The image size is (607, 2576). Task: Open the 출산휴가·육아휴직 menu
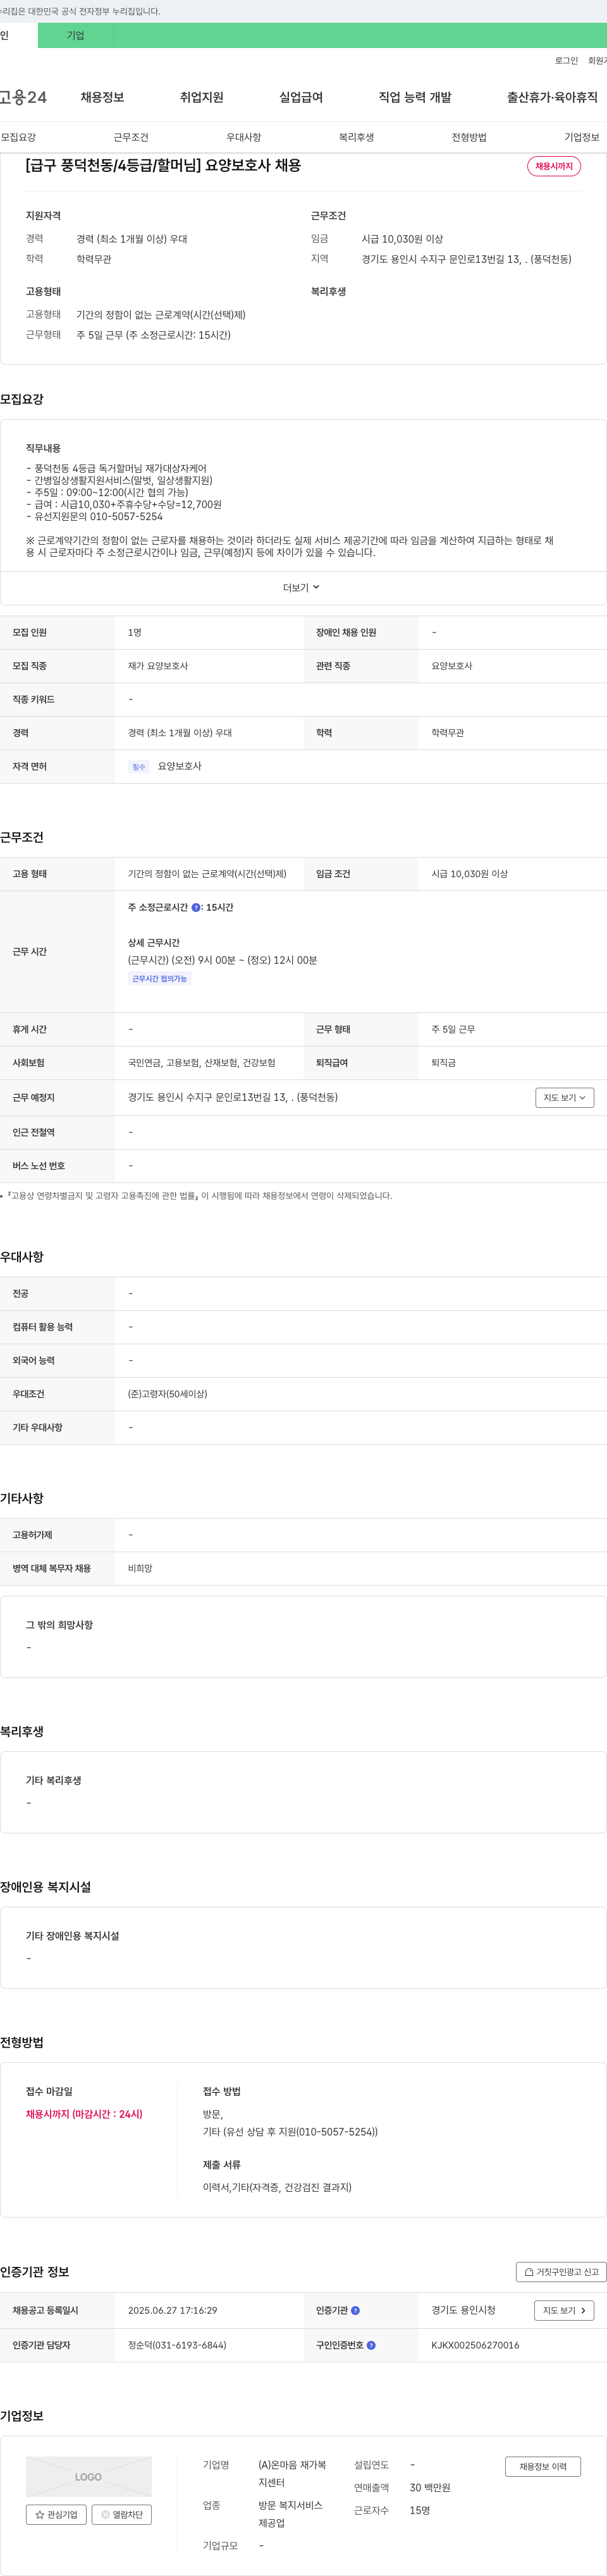pyautogui.click(x=552, y=97)
